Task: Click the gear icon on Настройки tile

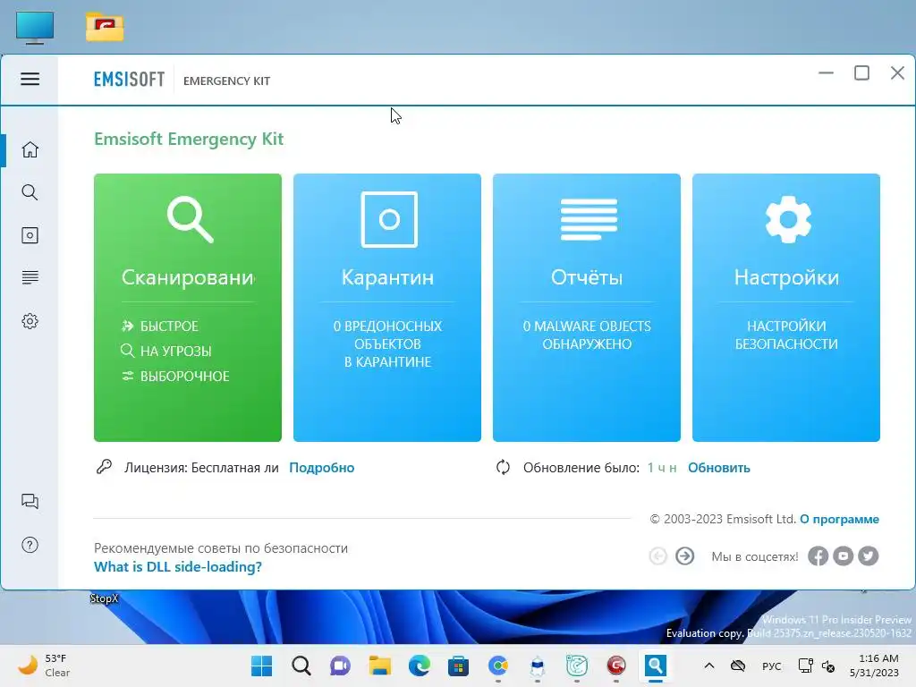Action: pyautogui.click(x=788, y=219)
